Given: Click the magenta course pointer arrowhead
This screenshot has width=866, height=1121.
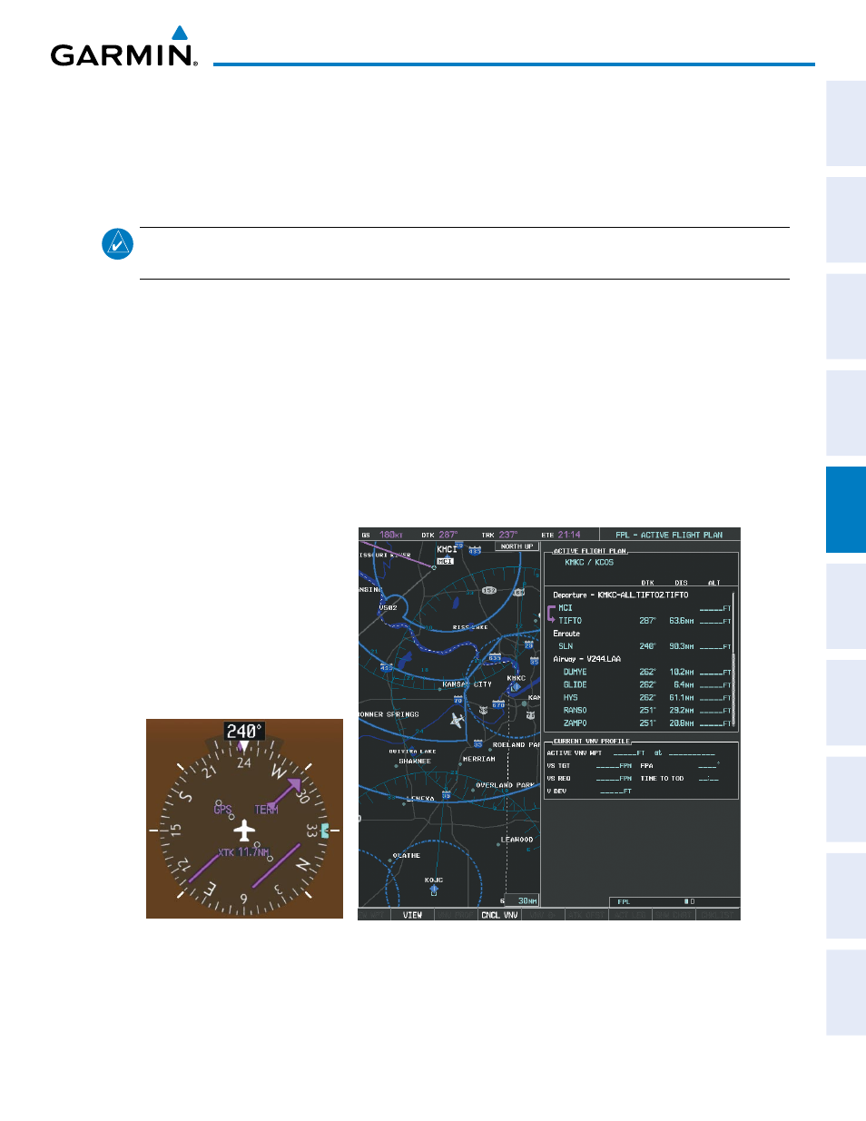Looking at the screenshot, I should click(293, 786).
